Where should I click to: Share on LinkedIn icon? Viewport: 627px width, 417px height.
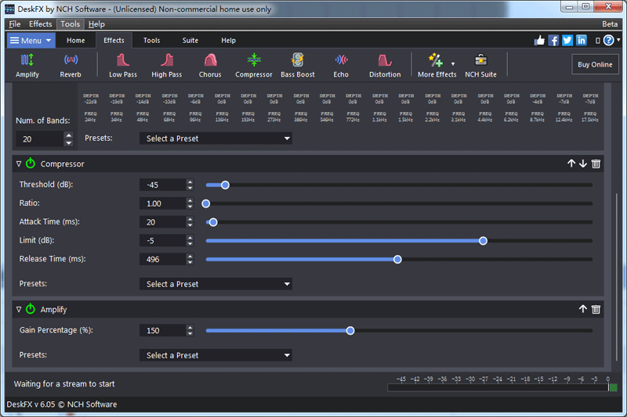[582, 41]
